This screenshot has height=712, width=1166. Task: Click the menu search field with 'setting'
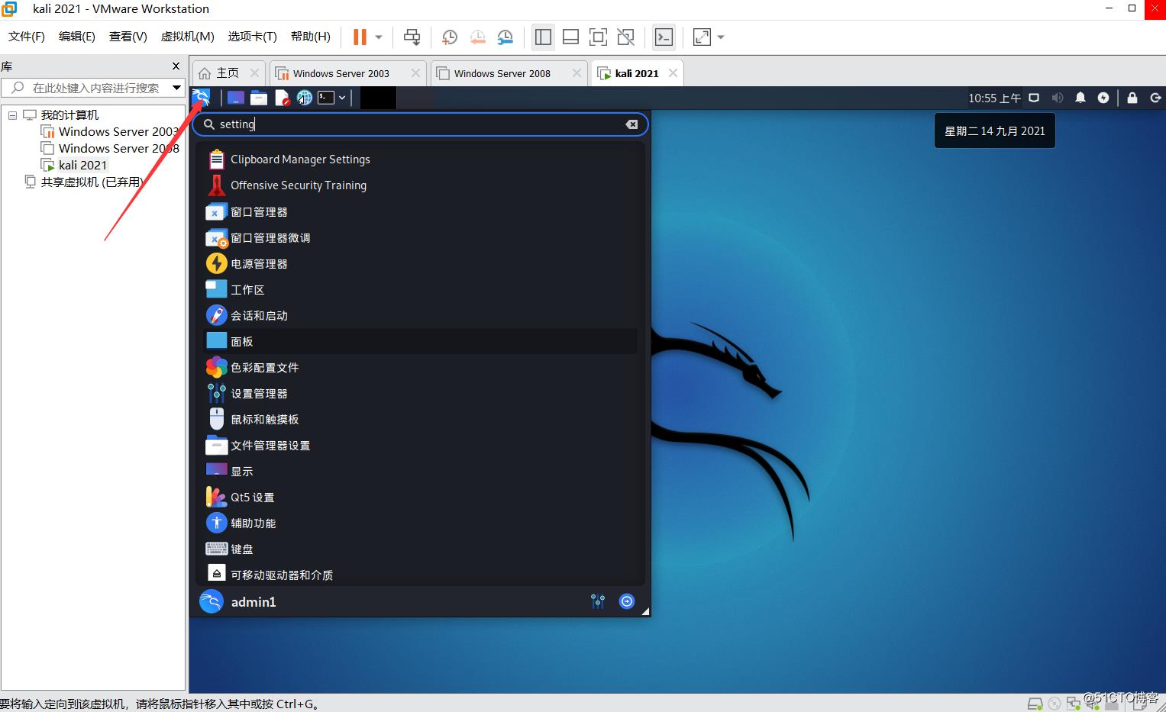(x=420, y=124)
